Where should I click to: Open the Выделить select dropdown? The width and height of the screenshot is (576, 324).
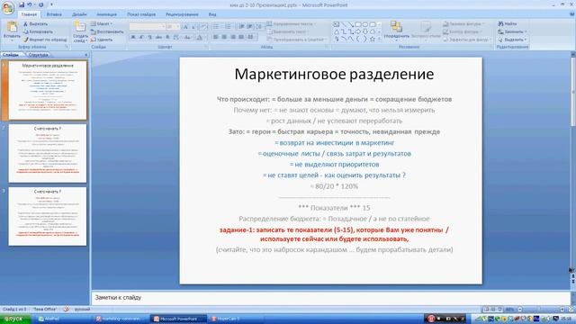(512, 40)
